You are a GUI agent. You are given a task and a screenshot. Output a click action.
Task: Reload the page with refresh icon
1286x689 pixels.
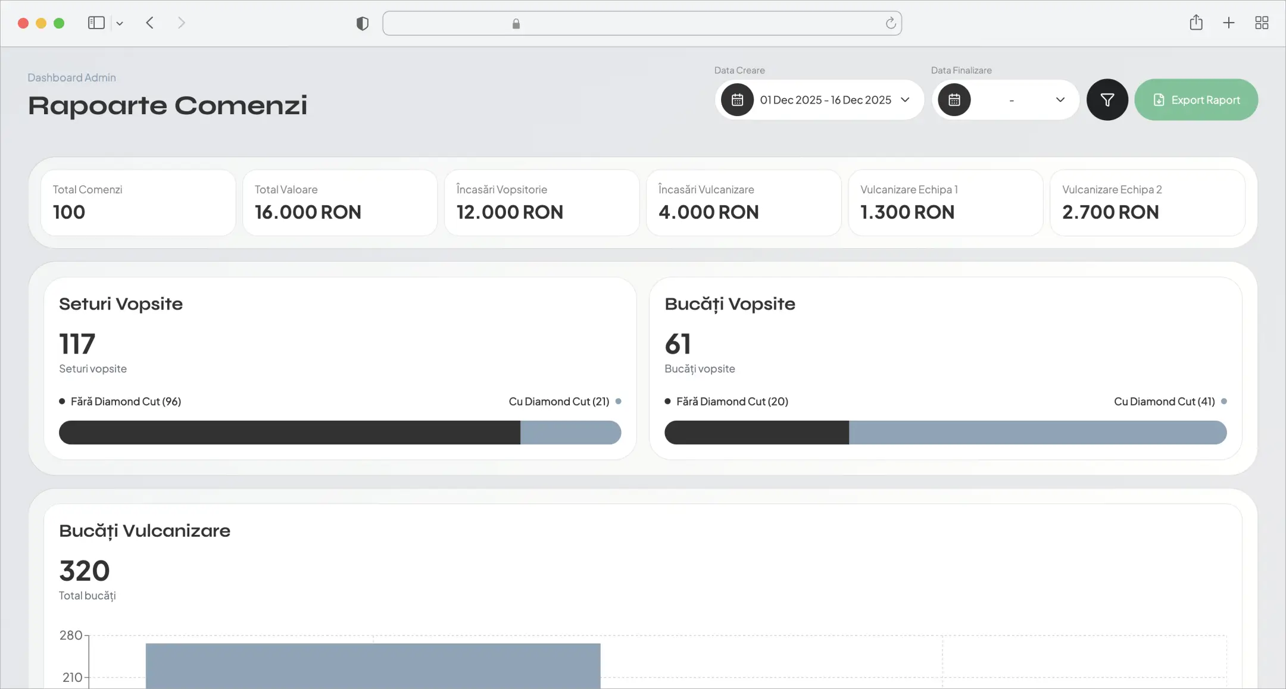click(891, 23)
